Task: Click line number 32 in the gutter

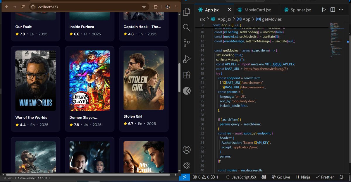Action: point(202,133)
